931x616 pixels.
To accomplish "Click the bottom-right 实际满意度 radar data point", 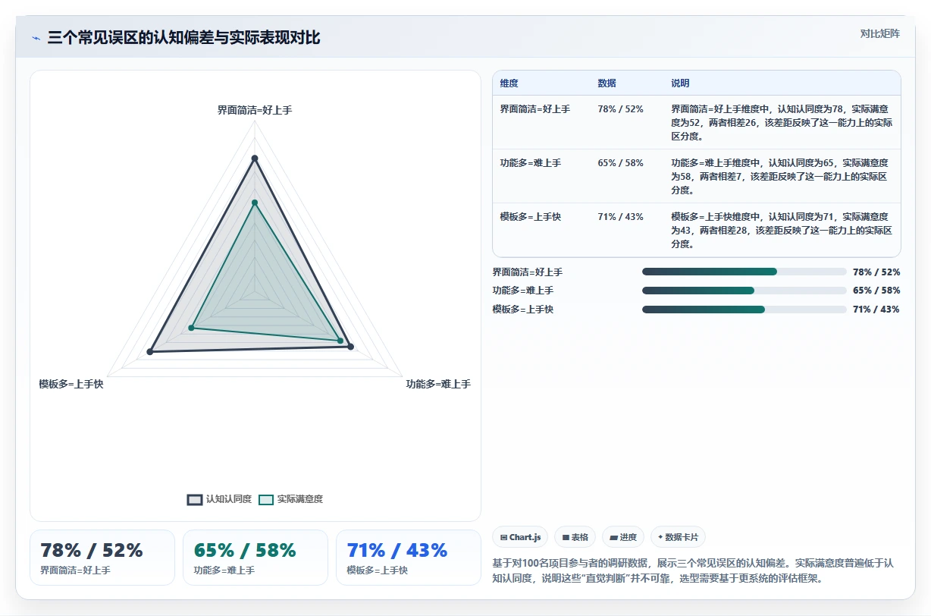I will (340, 341).
